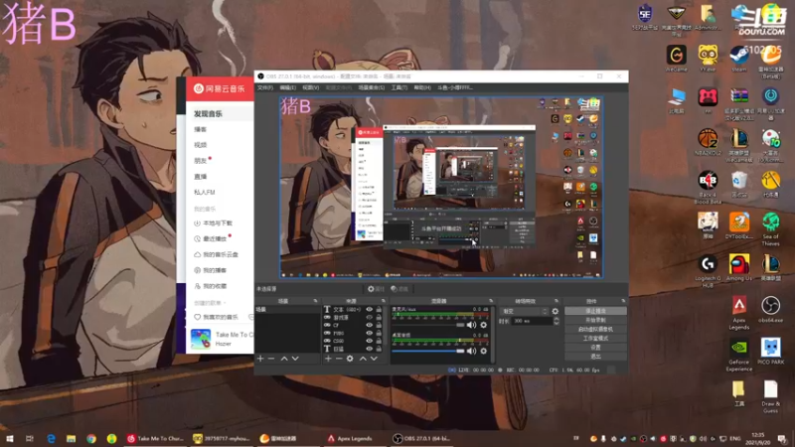Toggle visibility of the CSGO source
The image size is (795, 447).
(369, 341)
